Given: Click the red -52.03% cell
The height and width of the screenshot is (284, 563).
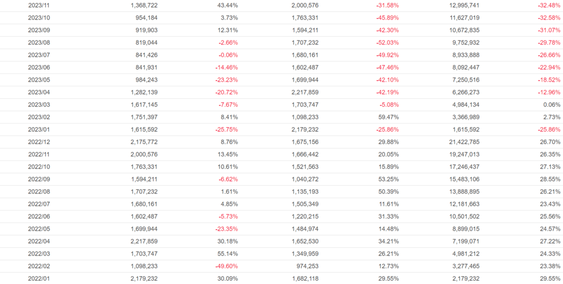Looking at the screenshot, I should [388, 42].
